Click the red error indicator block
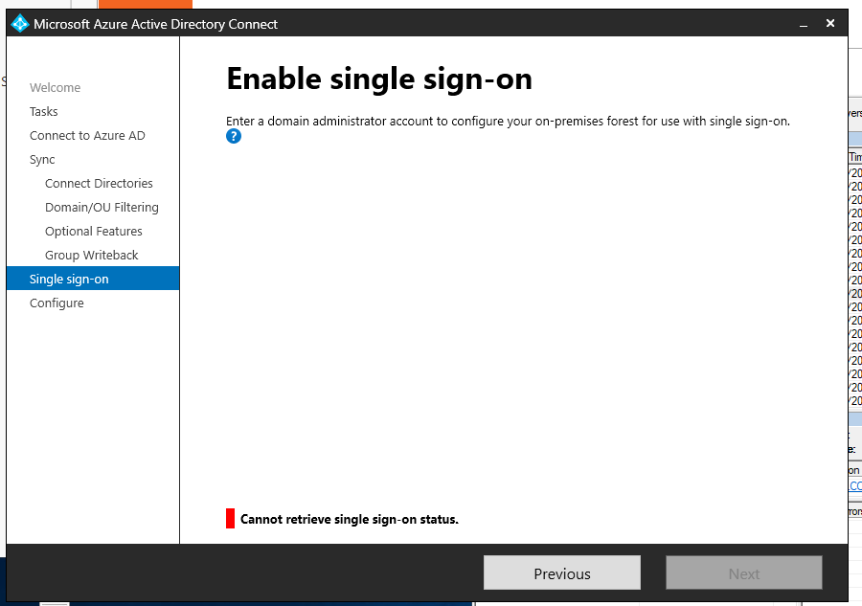 tap(230, 519)
